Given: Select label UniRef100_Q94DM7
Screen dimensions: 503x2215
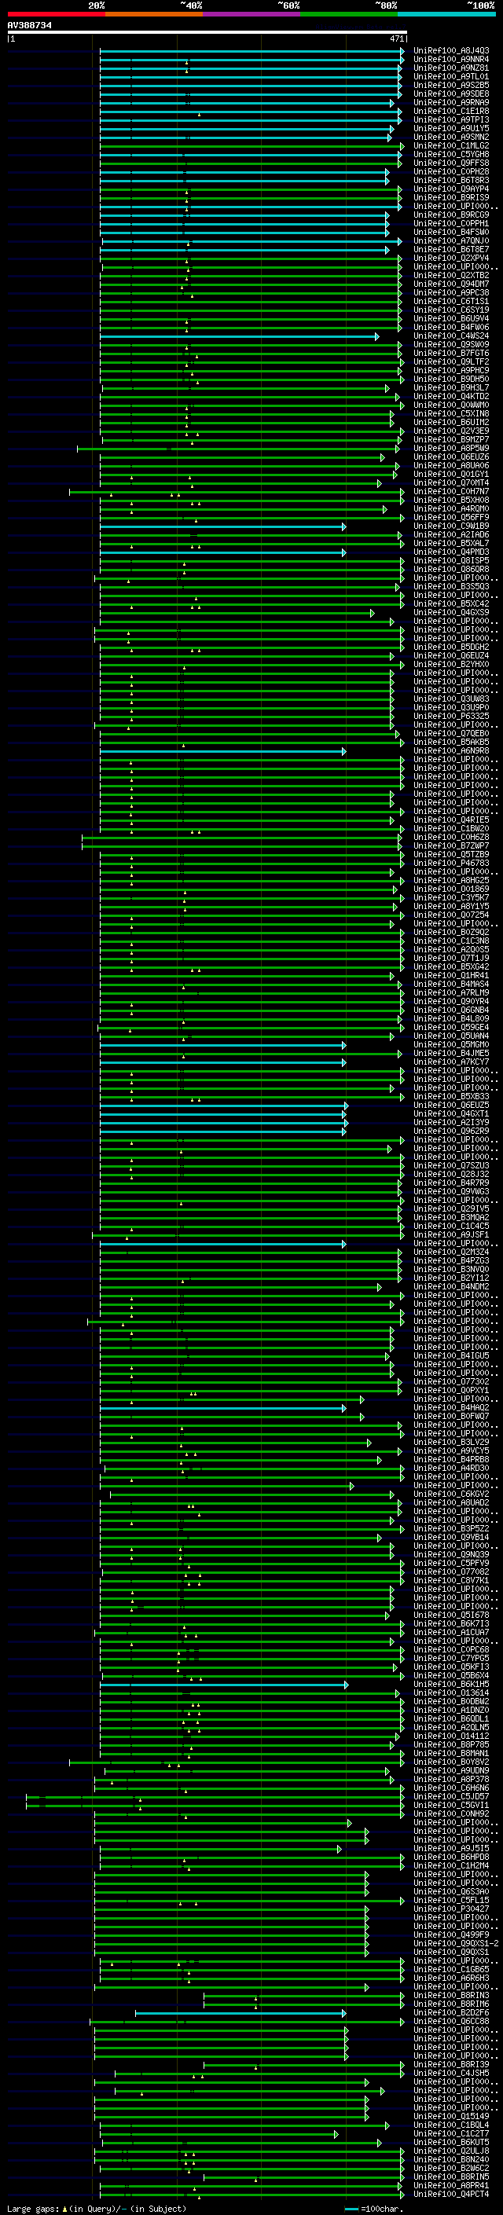Looking at the screenshot, I should tap(451, 284).
